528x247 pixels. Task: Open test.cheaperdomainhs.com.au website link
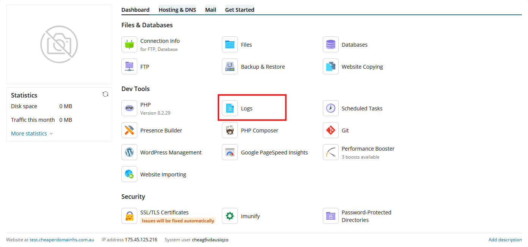(62, 240)
